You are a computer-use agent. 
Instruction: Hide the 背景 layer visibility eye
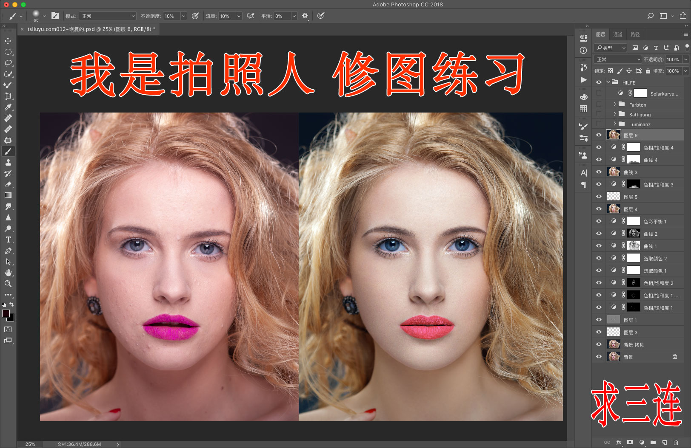(x=599, y=357)
